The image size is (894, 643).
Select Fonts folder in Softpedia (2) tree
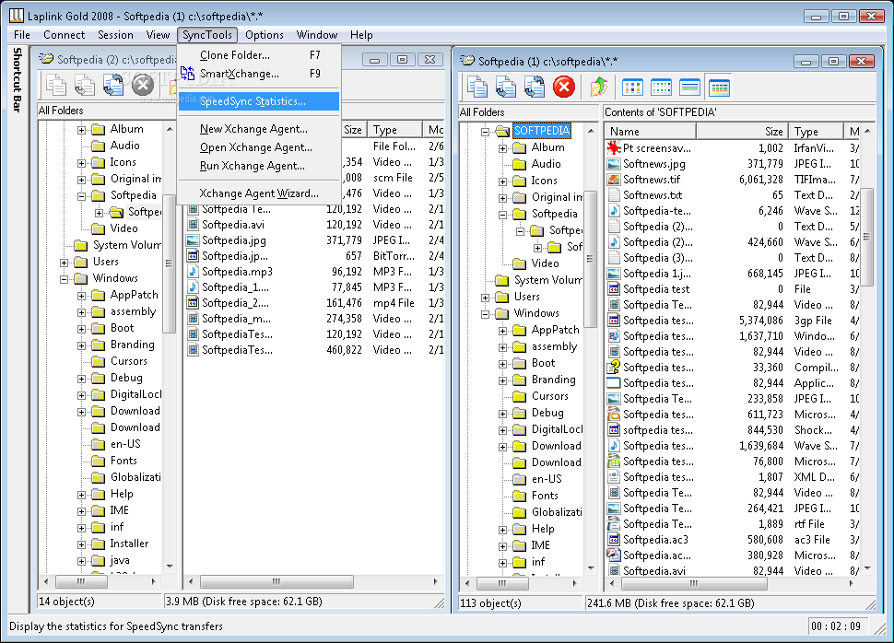tap(124, 461)
